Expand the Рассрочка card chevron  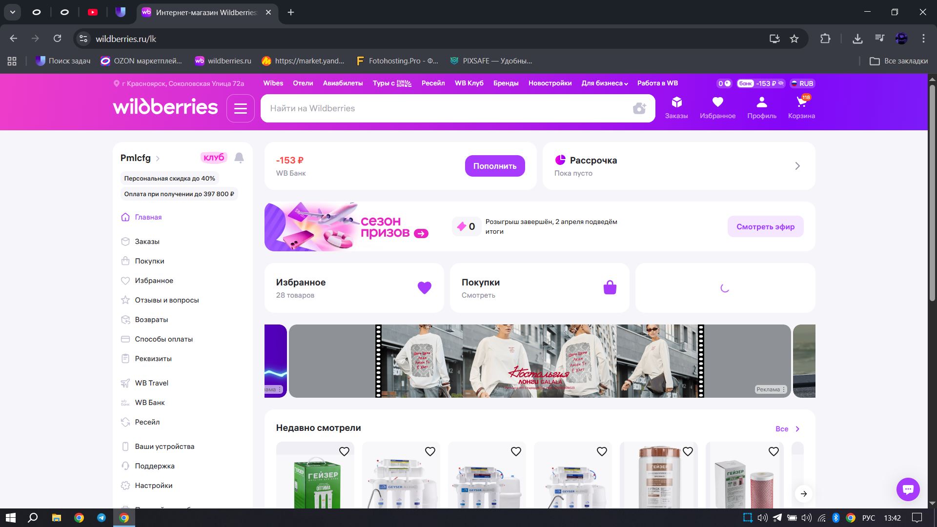coord(797,166)
